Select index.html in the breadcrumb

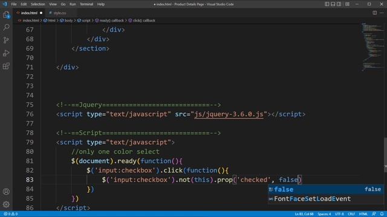click(31, 20)
